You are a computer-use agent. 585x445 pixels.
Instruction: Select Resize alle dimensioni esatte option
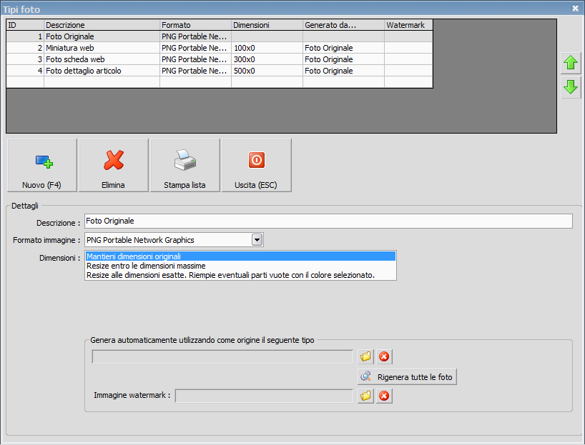(240, 275)
